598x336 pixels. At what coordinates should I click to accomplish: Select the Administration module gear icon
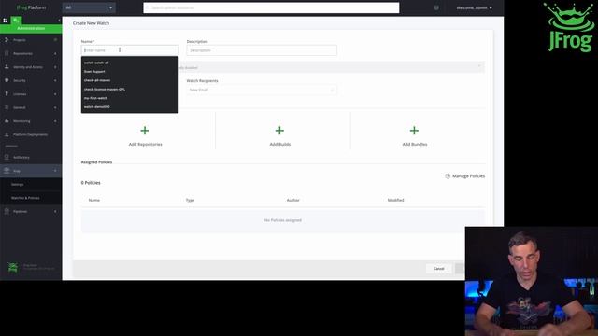tap(16, 21)
